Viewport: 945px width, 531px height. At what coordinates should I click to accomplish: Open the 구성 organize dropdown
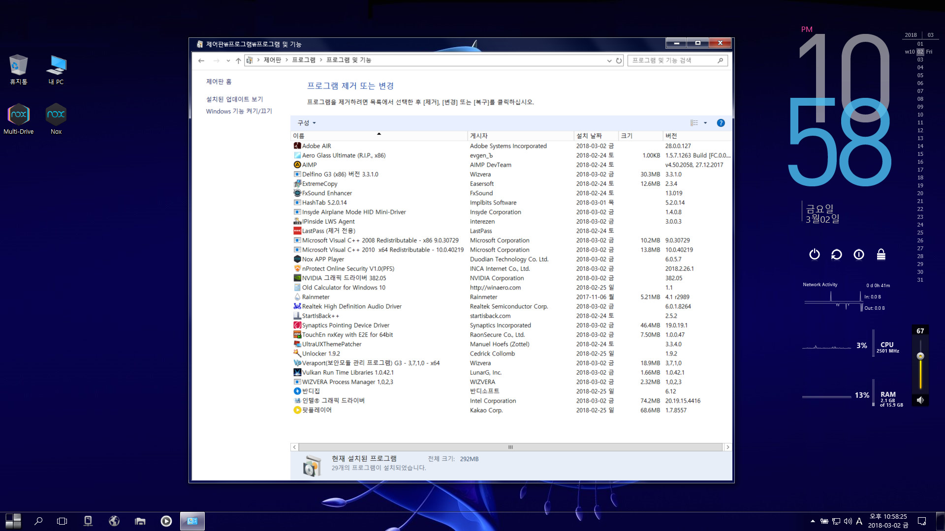[x=306, y=123]
